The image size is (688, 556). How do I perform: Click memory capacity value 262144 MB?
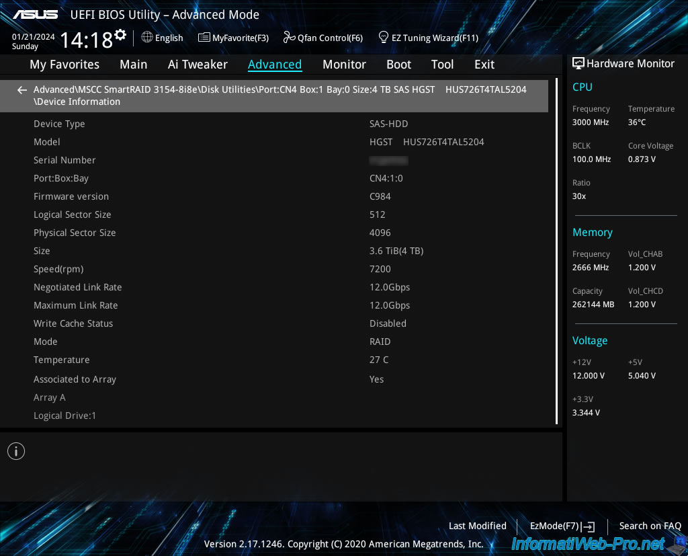coord(593,305)
